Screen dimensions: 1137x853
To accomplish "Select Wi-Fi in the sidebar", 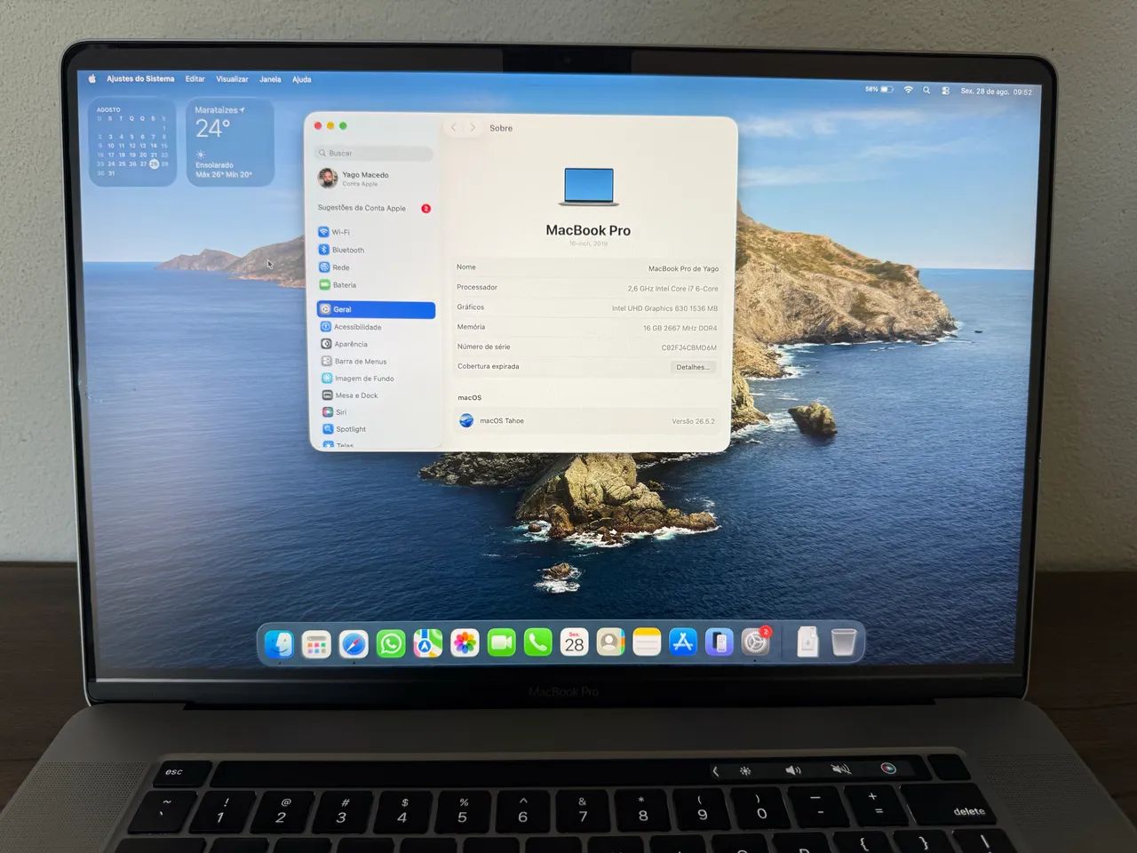I will coord(375,232).
